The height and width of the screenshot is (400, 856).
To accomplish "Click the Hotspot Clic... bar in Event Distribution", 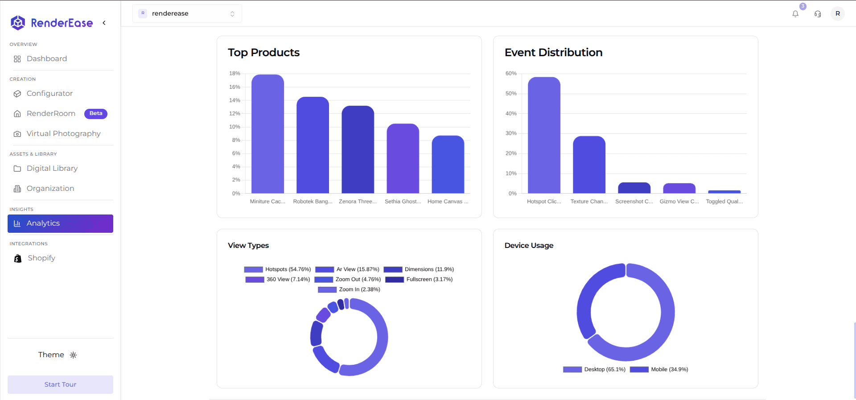I will click(544, 135).
